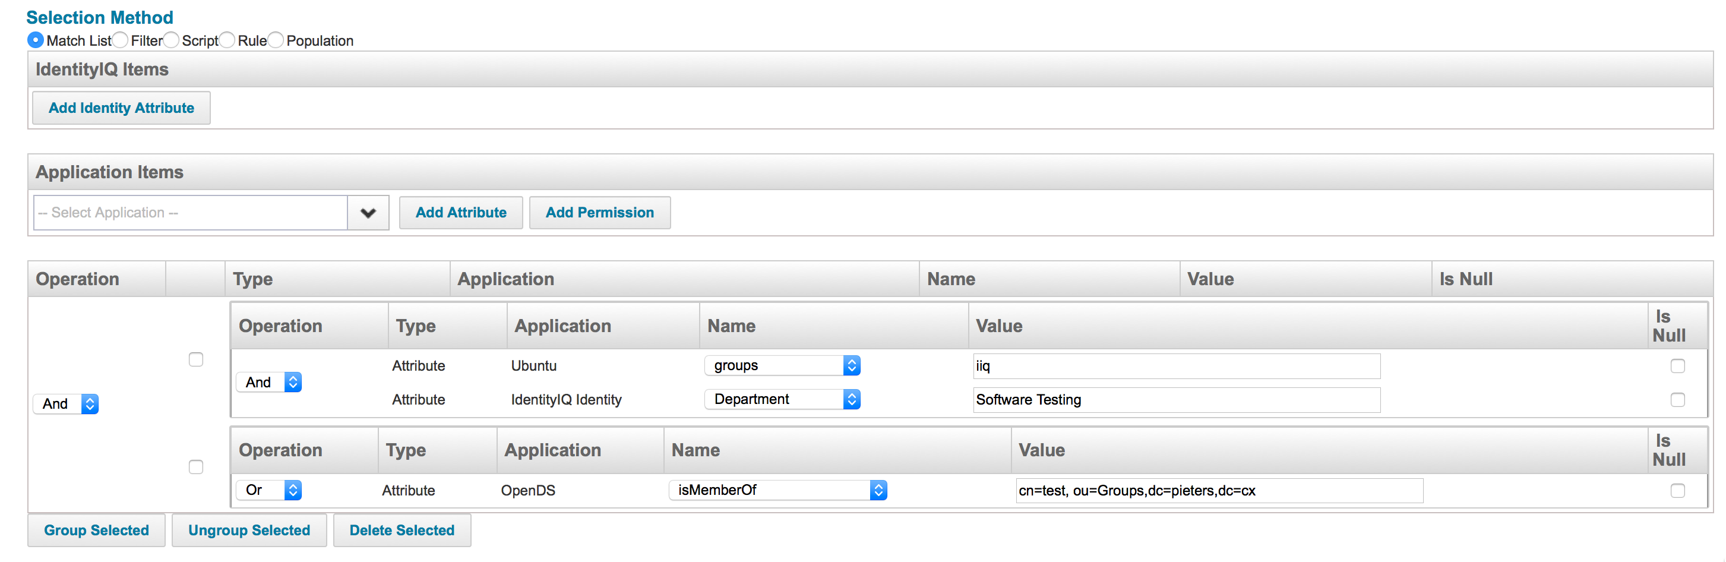Choose the Filter selection method
Screen dimensions: 1726x562
120,40
